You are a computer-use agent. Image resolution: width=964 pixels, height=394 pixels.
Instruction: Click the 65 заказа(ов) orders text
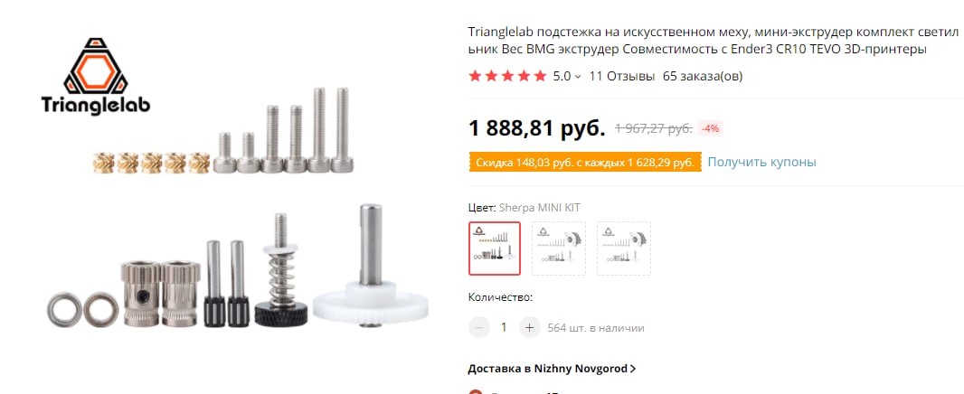tap(703, 76)
